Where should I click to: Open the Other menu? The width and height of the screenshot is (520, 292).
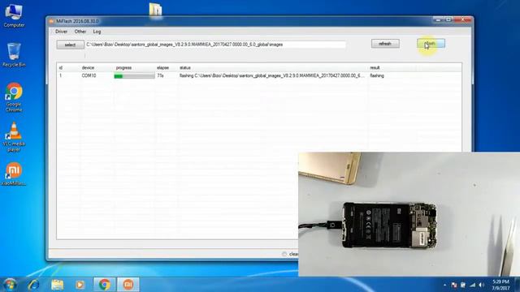click(80, 32)
